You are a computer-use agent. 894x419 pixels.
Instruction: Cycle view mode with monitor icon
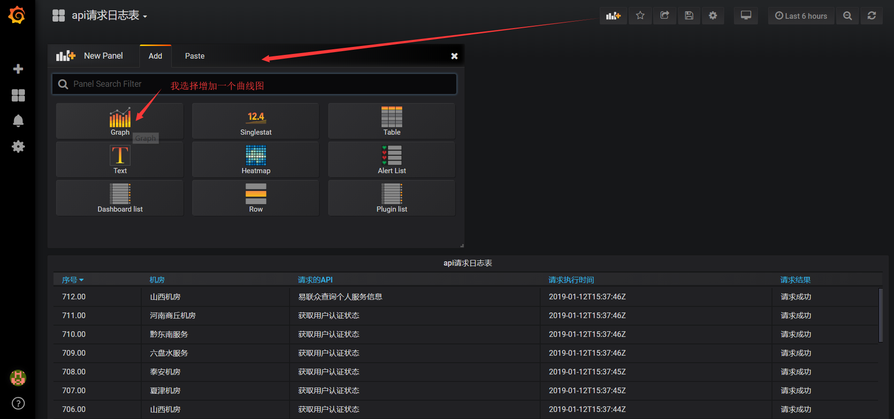(x=746, y=16)
